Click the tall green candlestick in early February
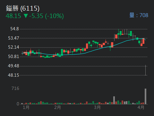Viewport: 154px width, 116px height. click(x=62, y=52)
